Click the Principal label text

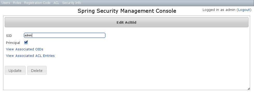click(13, 43)
